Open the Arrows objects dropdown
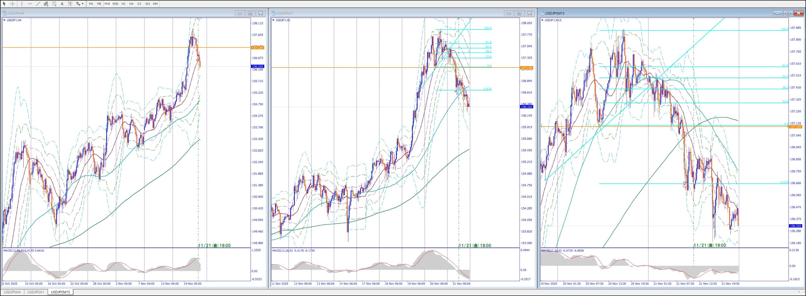Viewport: 806px width, 296px height. tap(79, 4)
